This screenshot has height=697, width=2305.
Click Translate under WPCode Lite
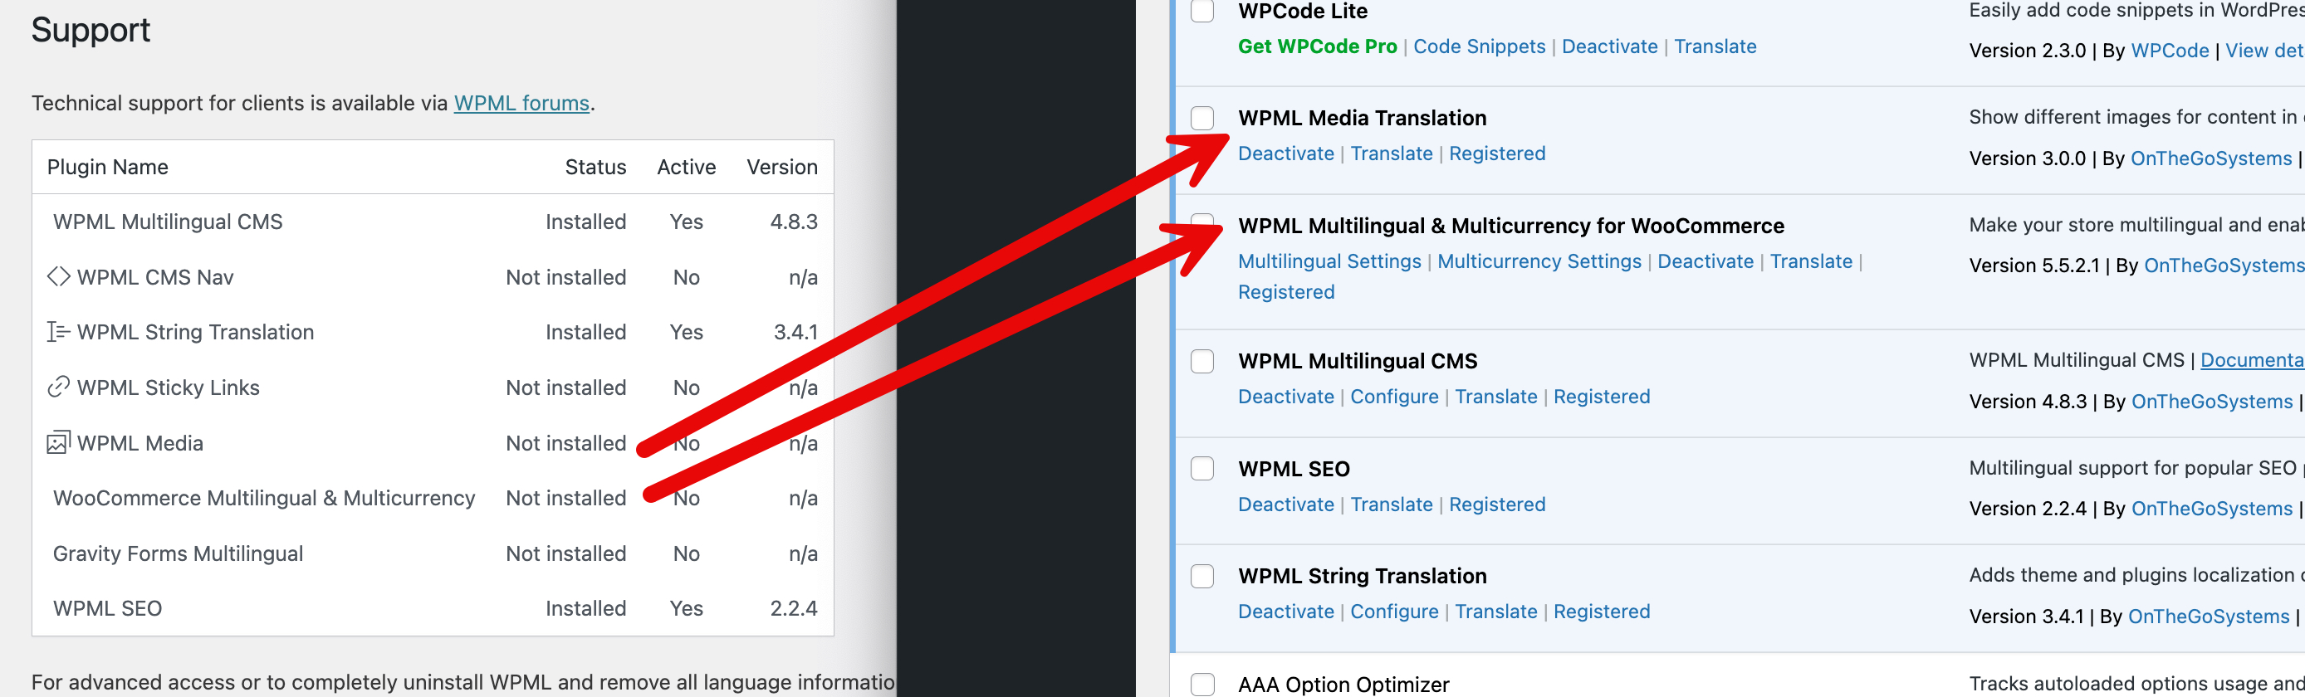pos(1715,46)
